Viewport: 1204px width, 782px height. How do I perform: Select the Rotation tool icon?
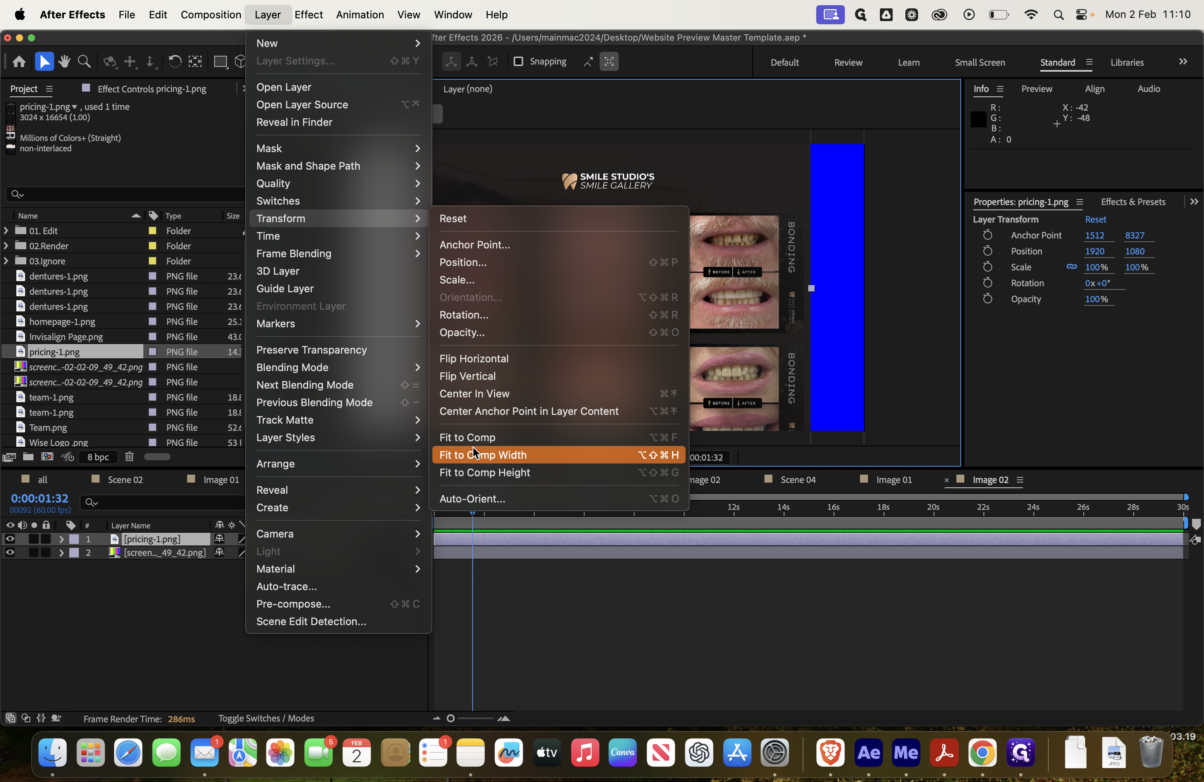[174, 62]
